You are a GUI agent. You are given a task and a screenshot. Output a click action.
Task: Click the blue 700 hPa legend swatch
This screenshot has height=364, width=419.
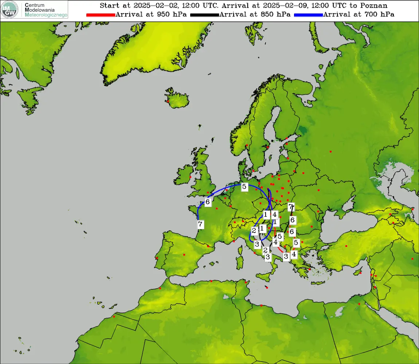point(308,15)
